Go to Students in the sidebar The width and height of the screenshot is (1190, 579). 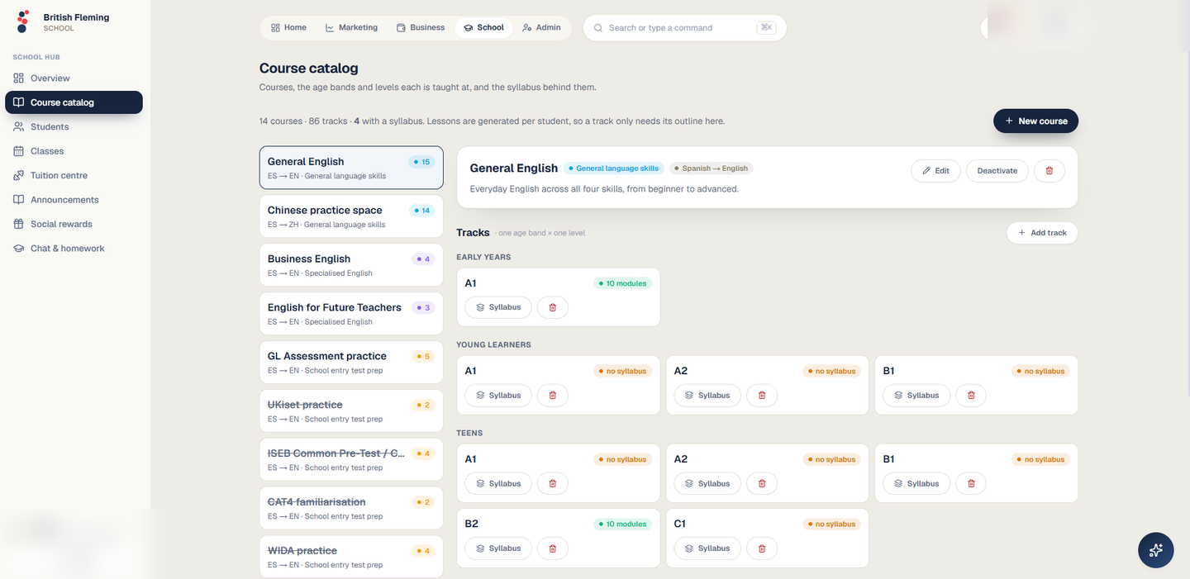pyautogui.click(x=74, y=126)
